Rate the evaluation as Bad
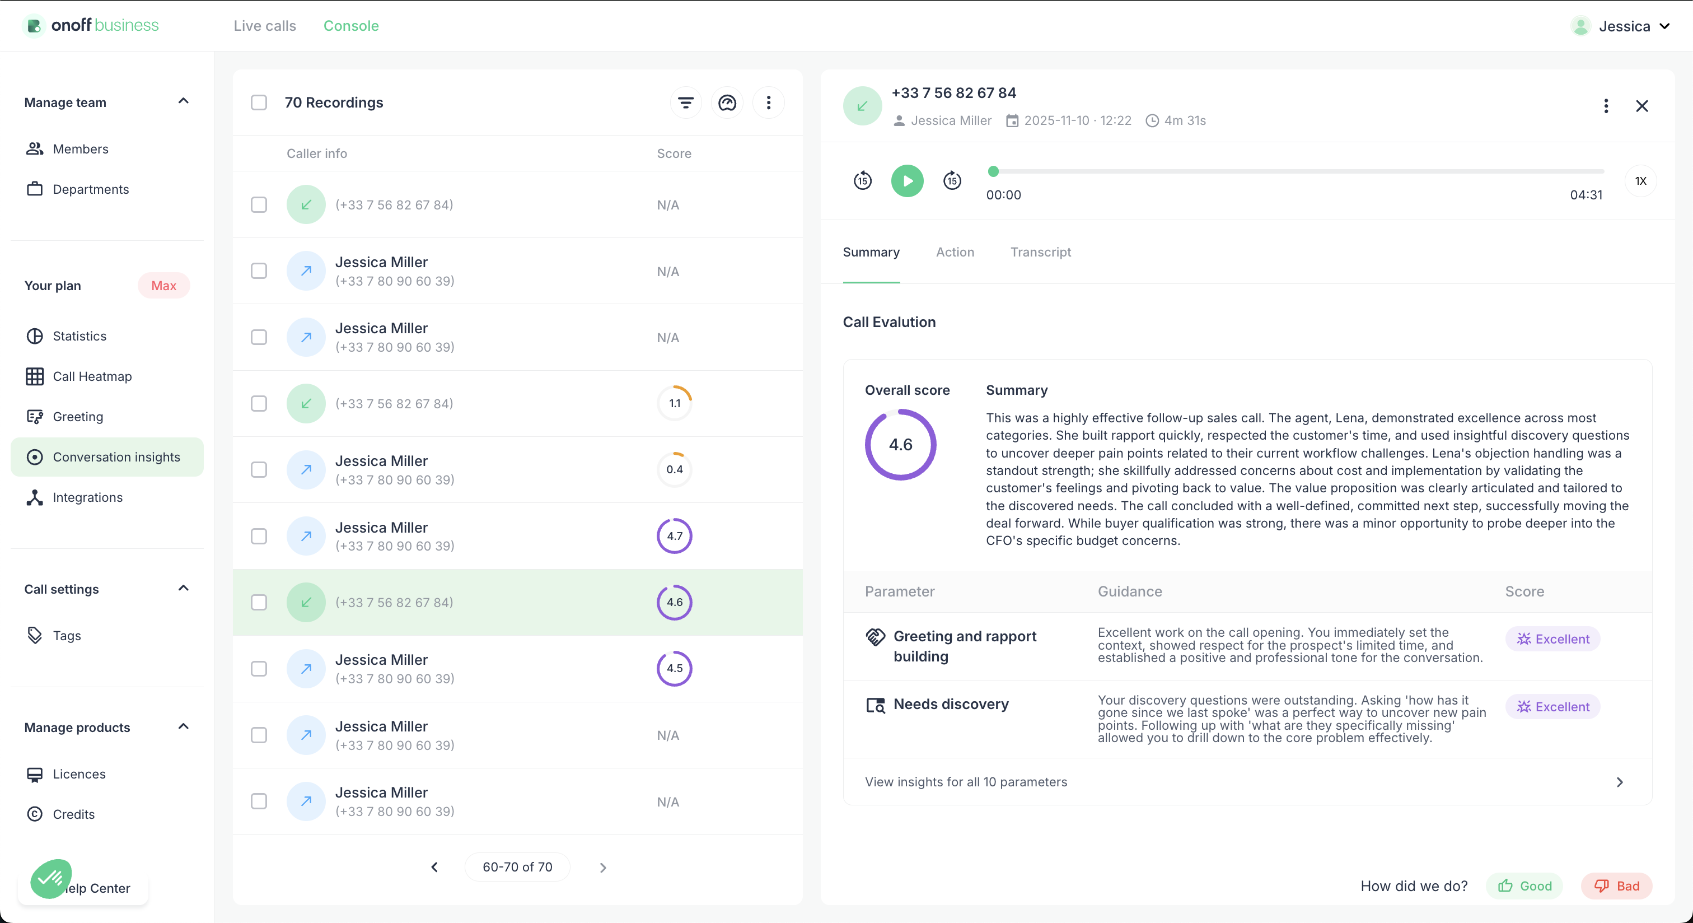 tap(1617, 885)
